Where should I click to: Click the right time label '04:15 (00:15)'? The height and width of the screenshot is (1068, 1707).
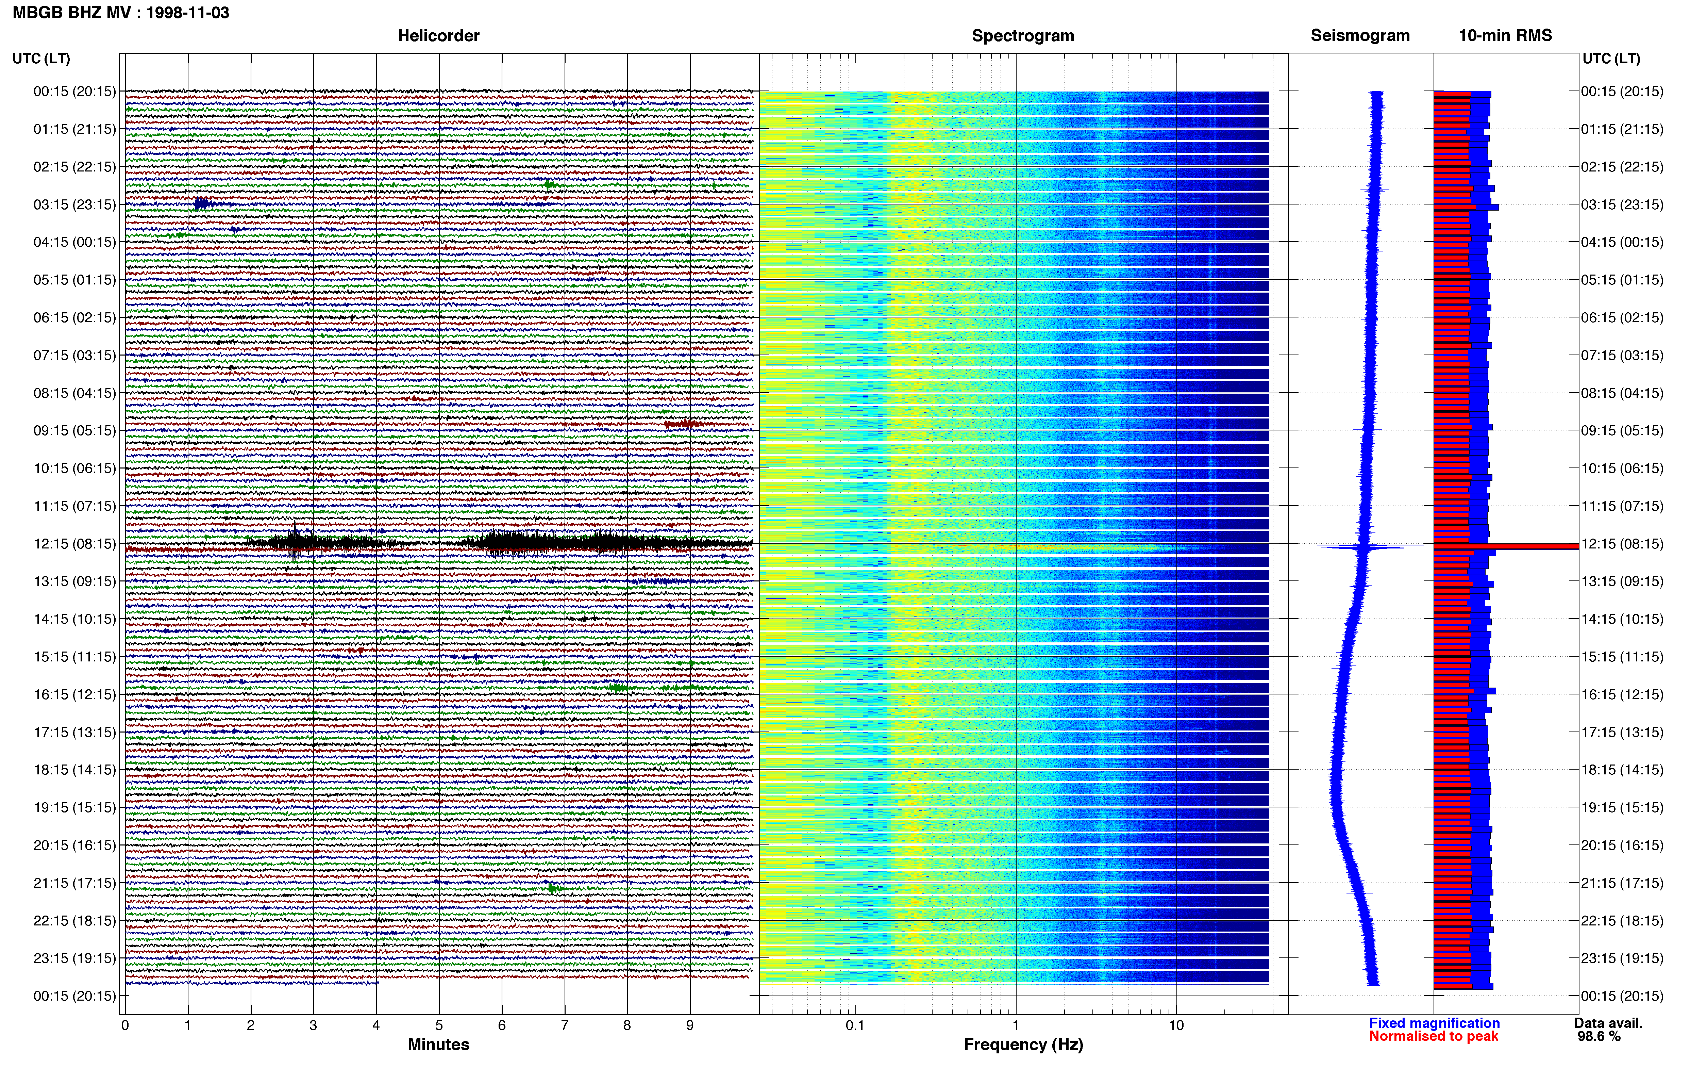[1622, 242]
